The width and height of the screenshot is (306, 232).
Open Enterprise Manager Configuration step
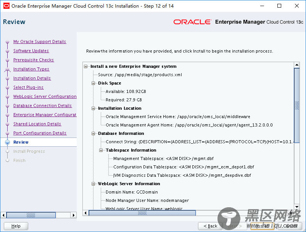(x=45, y=115)
